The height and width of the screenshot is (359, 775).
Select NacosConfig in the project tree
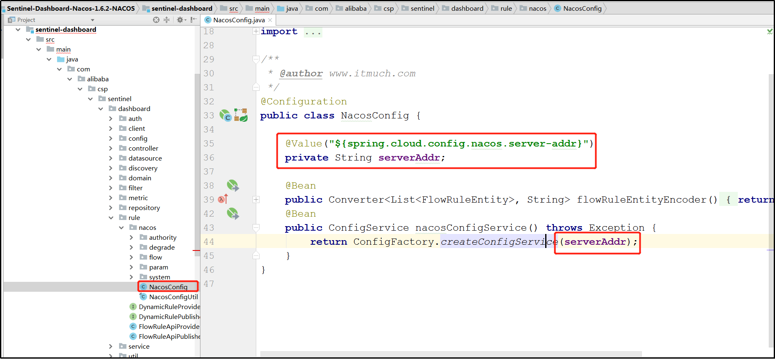168,287
